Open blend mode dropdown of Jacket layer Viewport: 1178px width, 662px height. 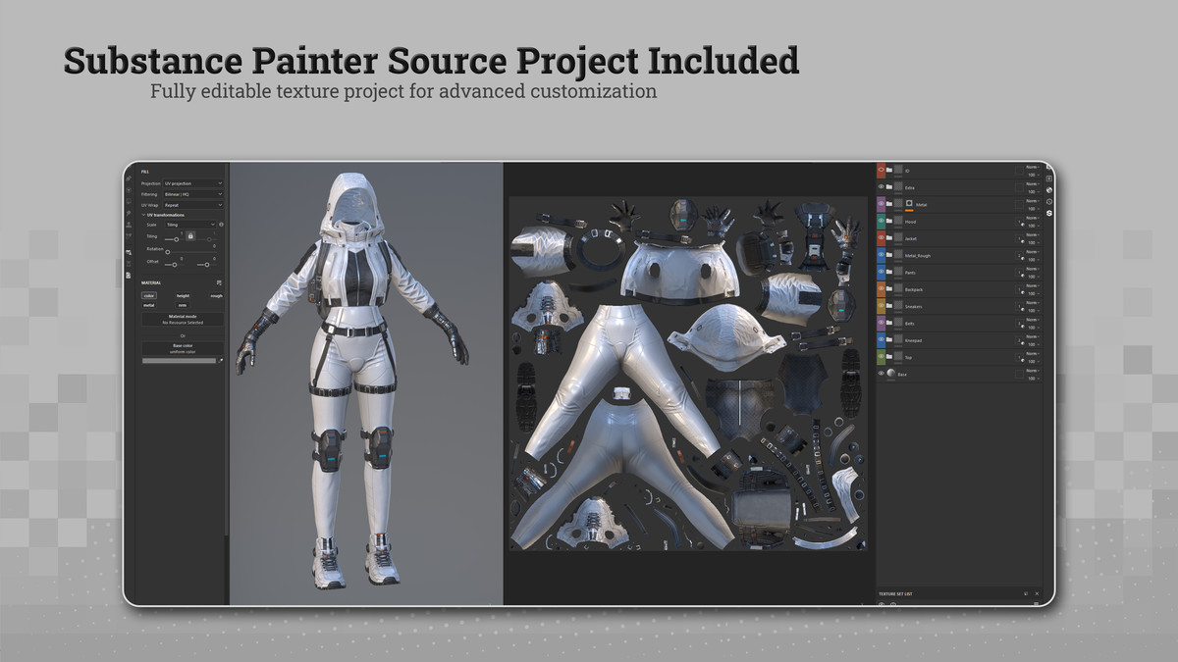coord(1033,234)
